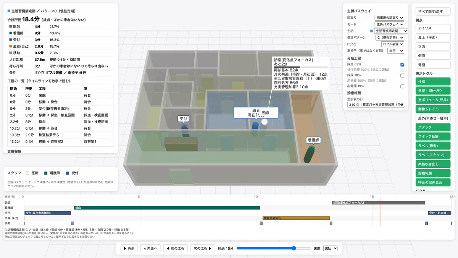Viewport: 458px width, 258px height.
Task: Enable the 採尿 16% checkbox
Action: pyautogui.click(x=402, y=75)
